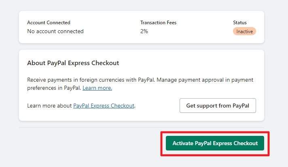Click the preferences in PayPal text
Image resolution: width=288 pixels, height=167 pixels.
click(54, 88)
